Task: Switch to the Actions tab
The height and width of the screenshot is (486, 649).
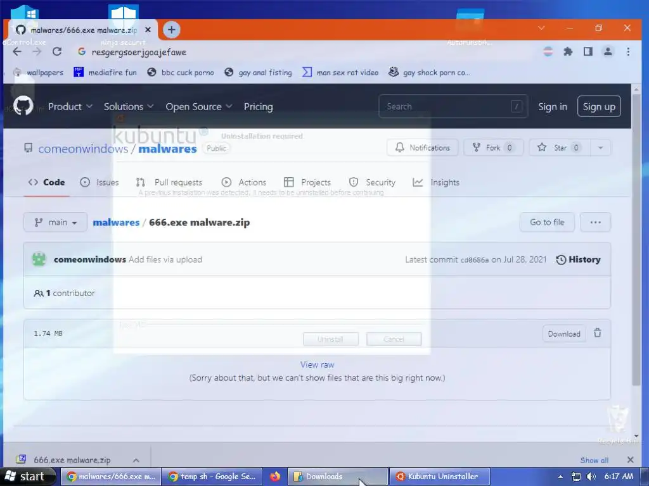Action: pyautogui.click(x=244, y=182)
